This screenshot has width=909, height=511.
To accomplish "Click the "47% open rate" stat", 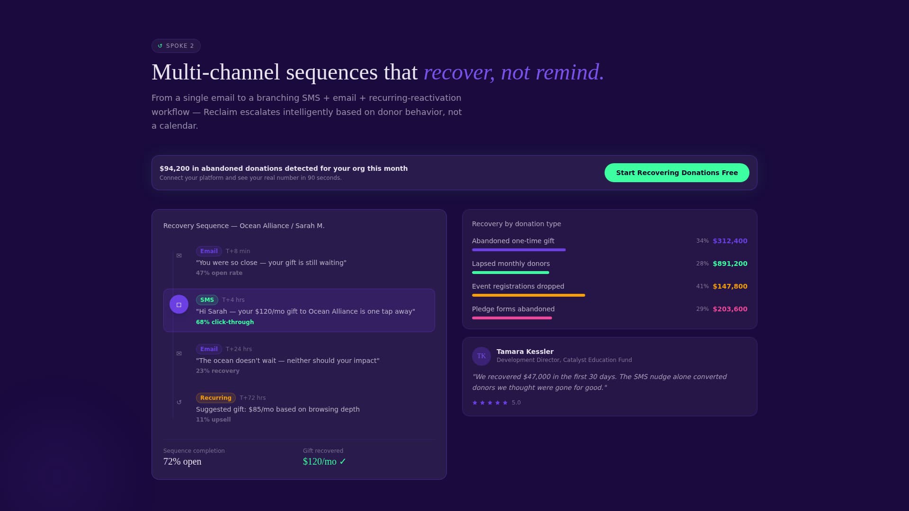I will [x=219, y=273].
